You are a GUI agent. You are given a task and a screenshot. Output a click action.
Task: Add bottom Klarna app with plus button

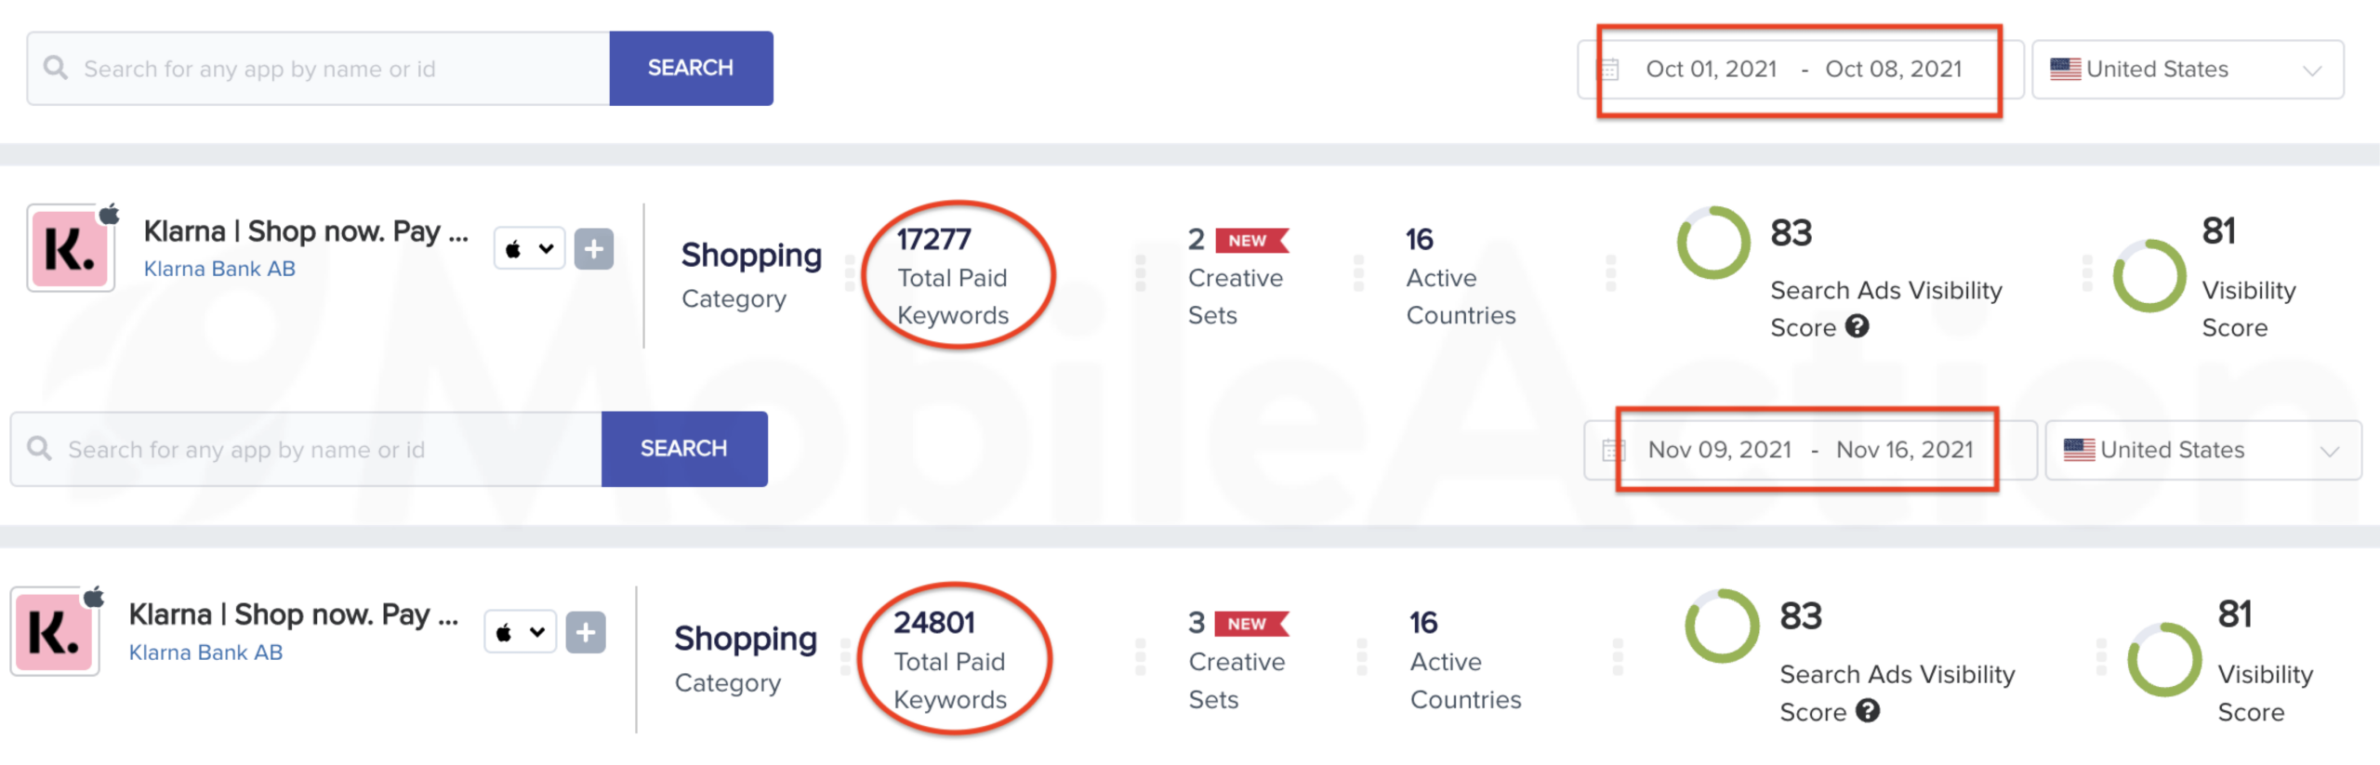point(586,632)
